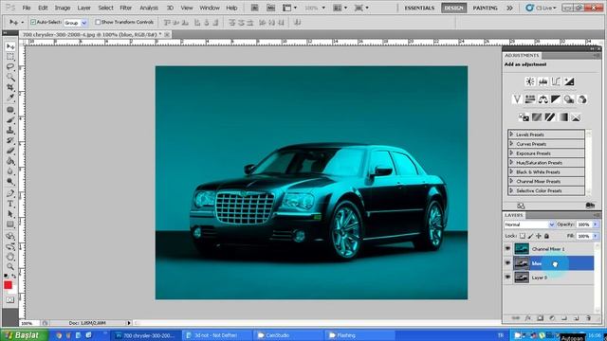607x341 pixels.
Task: Hide the selected blue layer
Action: point(508,263)
